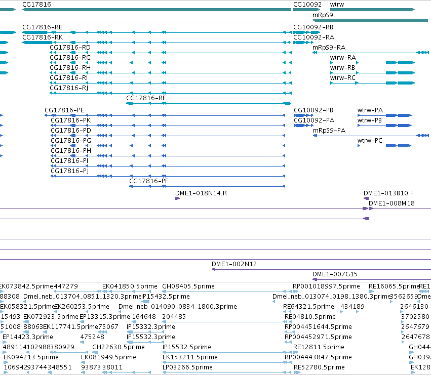Image resolution: width=431 pixels, height=375 pixels.
Task: Click EST RE52780.5prime label
Action: tap(319, 367)
